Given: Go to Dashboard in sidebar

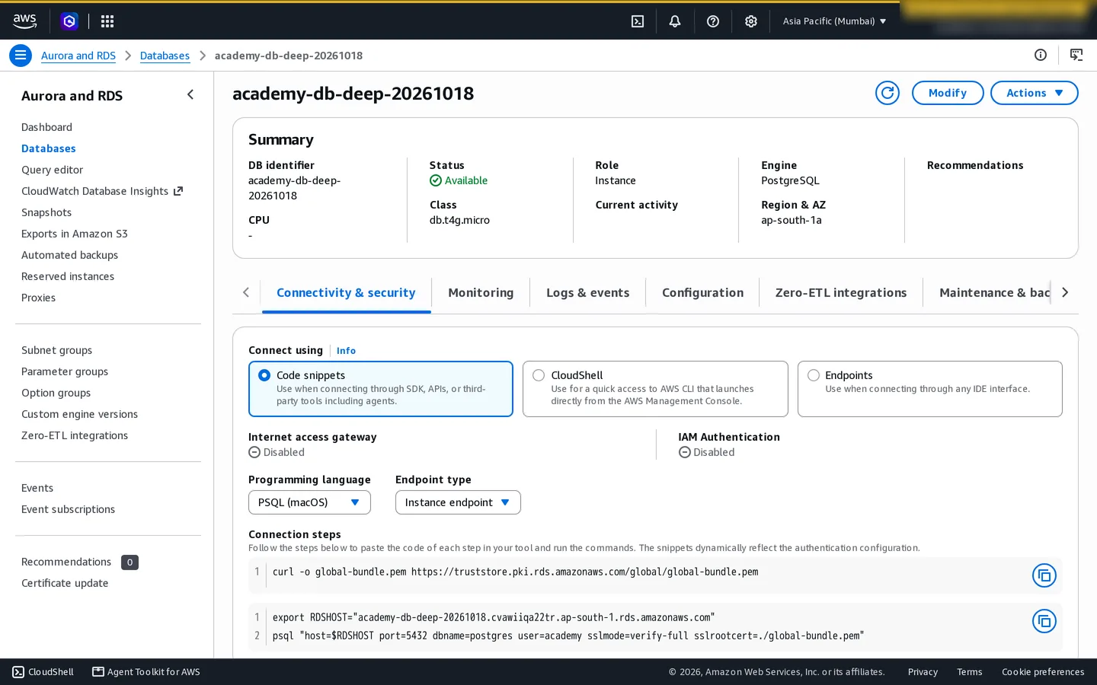Looking at the screenshot, I should [x=46, y=127].
